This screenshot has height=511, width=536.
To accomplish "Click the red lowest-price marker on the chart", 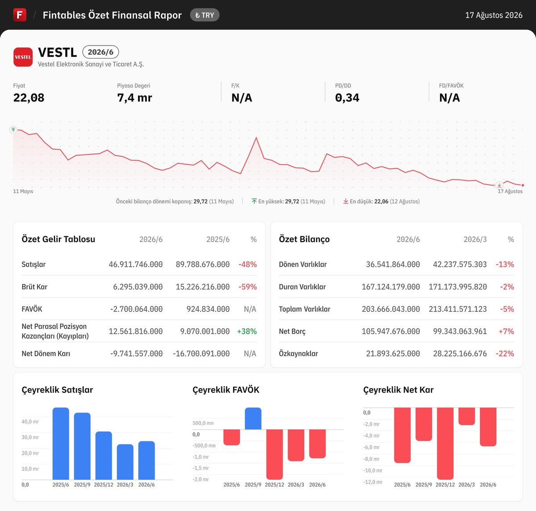I will [x=499, y=185].
